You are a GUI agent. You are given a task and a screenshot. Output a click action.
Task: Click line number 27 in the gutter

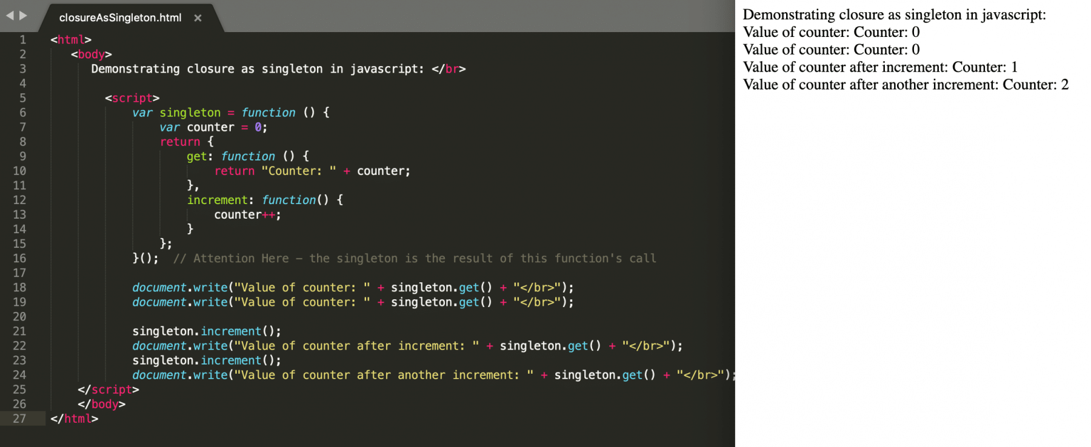coord(19,419)
